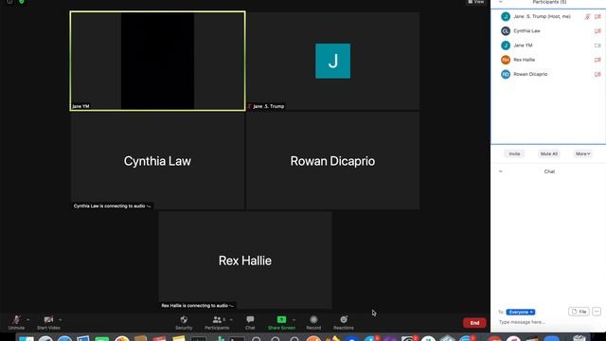Open caret beside Participants toolbar button
This screenshot has height=341, width=606.
click(231, 320)
